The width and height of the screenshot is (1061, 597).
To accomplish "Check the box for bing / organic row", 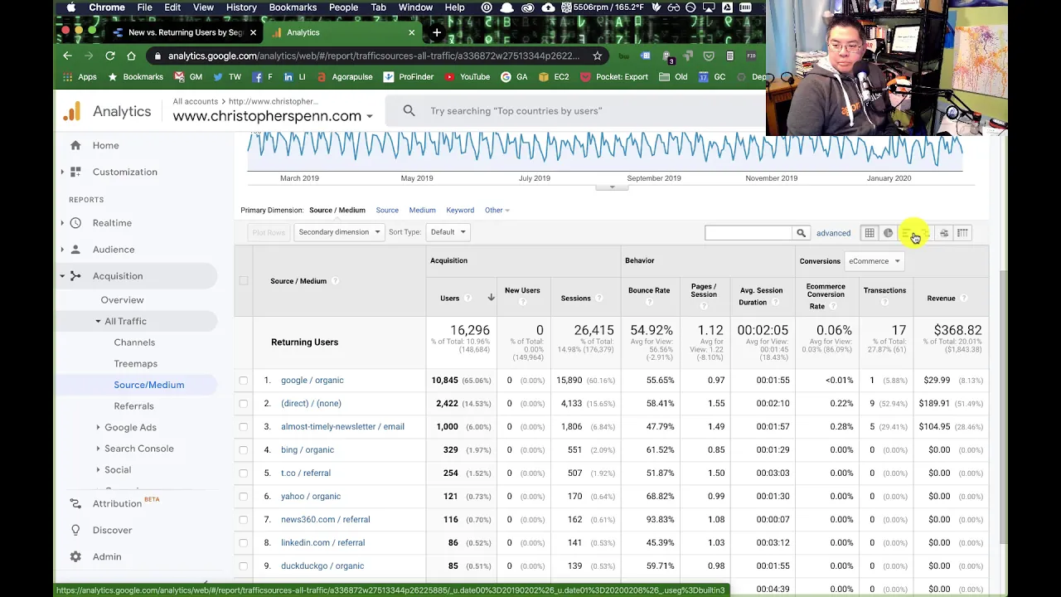I will click(x=243, y=450).
